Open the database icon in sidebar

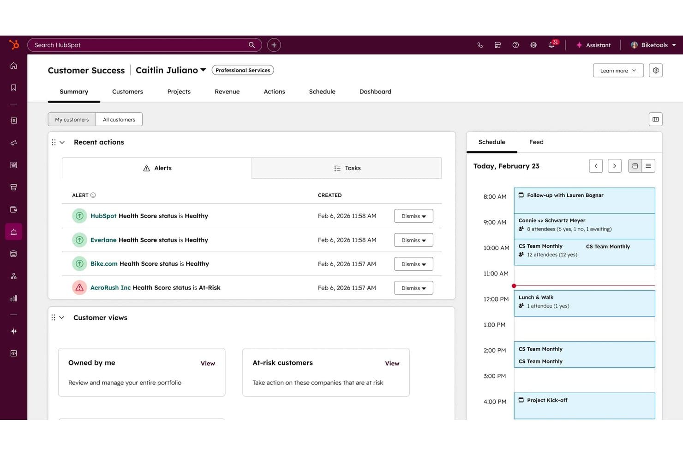click(14, 254)
